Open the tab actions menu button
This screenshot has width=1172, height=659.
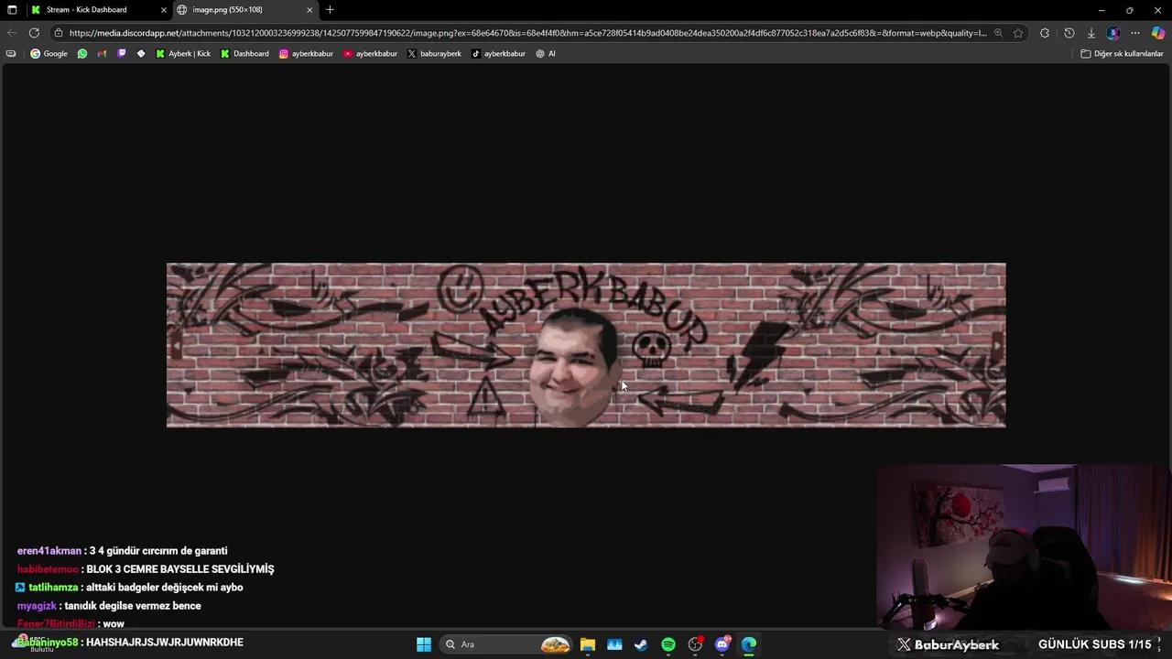tap(12, 10)
